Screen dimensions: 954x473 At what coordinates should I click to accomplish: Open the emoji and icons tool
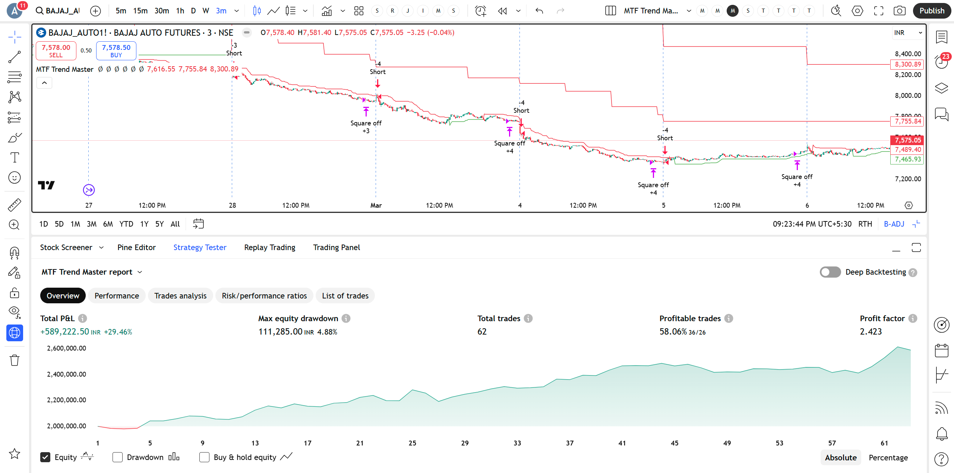(x=15, y=178)
